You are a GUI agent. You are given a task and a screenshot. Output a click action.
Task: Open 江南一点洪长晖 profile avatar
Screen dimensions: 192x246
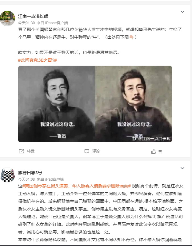tap(8, 18)
